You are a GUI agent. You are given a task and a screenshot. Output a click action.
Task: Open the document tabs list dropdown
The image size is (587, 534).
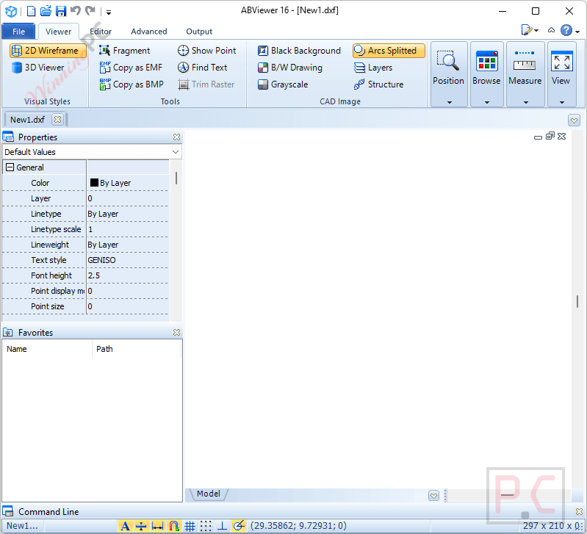point(574,120)
